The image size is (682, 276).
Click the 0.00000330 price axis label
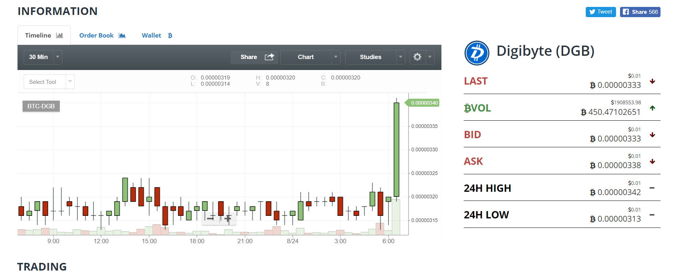click(425, 149)
